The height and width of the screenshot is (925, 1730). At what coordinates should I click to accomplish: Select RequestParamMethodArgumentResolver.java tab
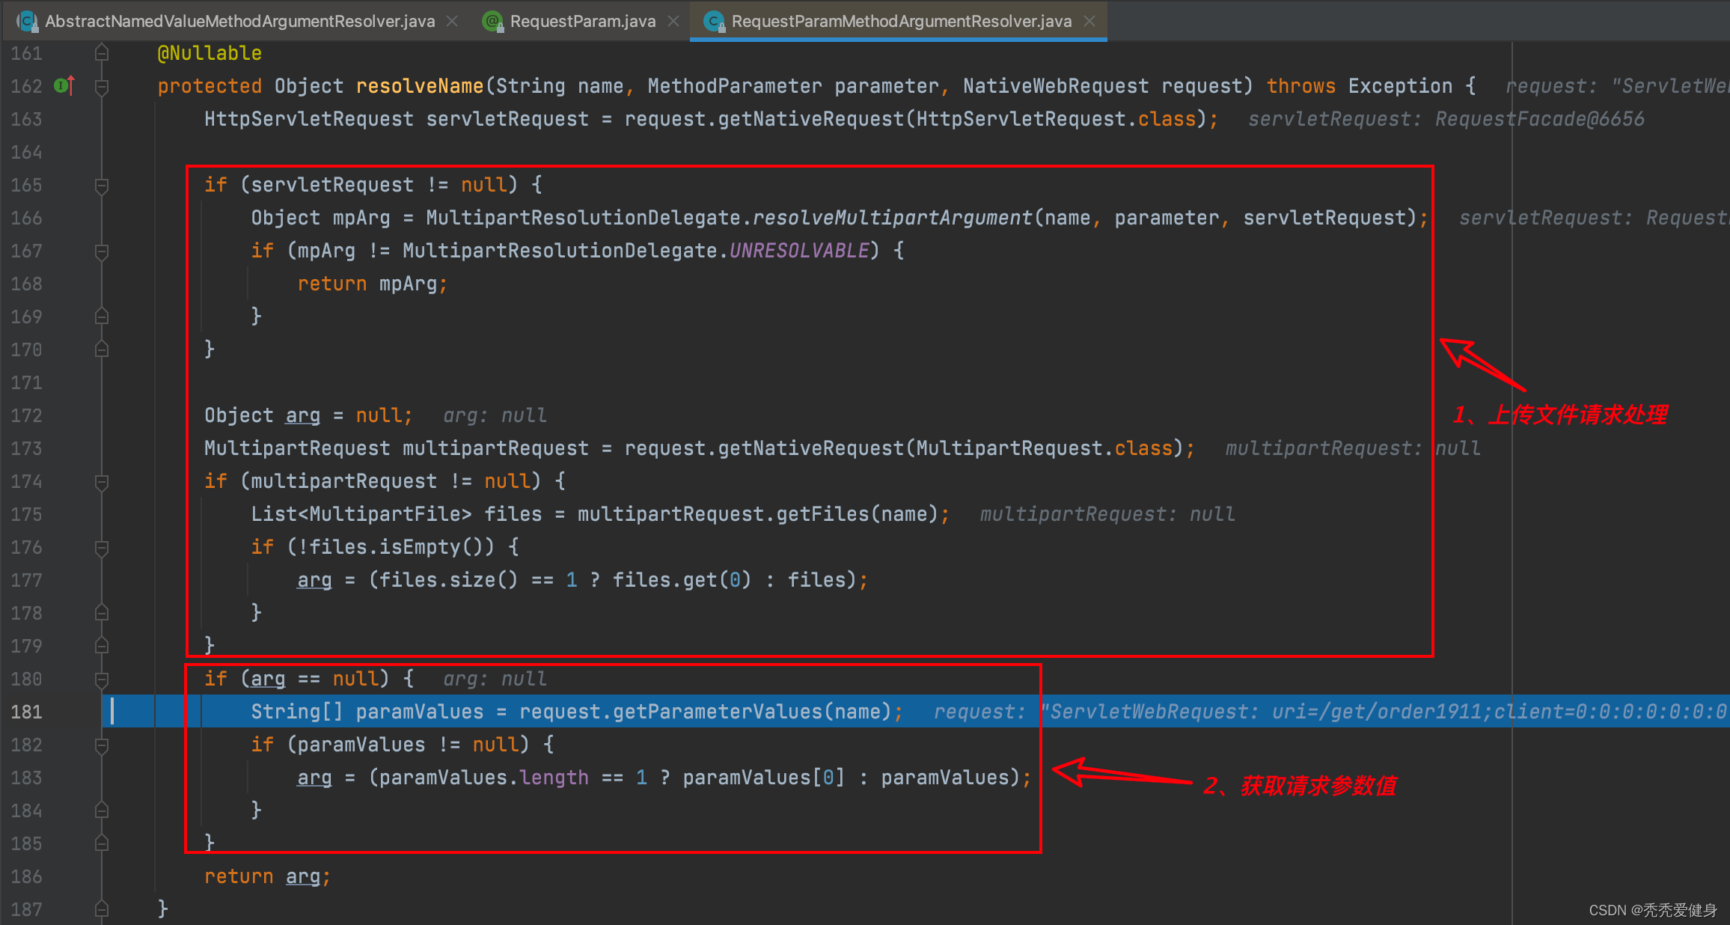pos(901,21)
